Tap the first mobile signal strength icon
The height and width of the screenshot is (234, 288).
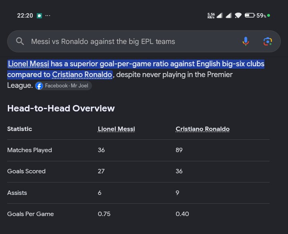tap(220, 16)
